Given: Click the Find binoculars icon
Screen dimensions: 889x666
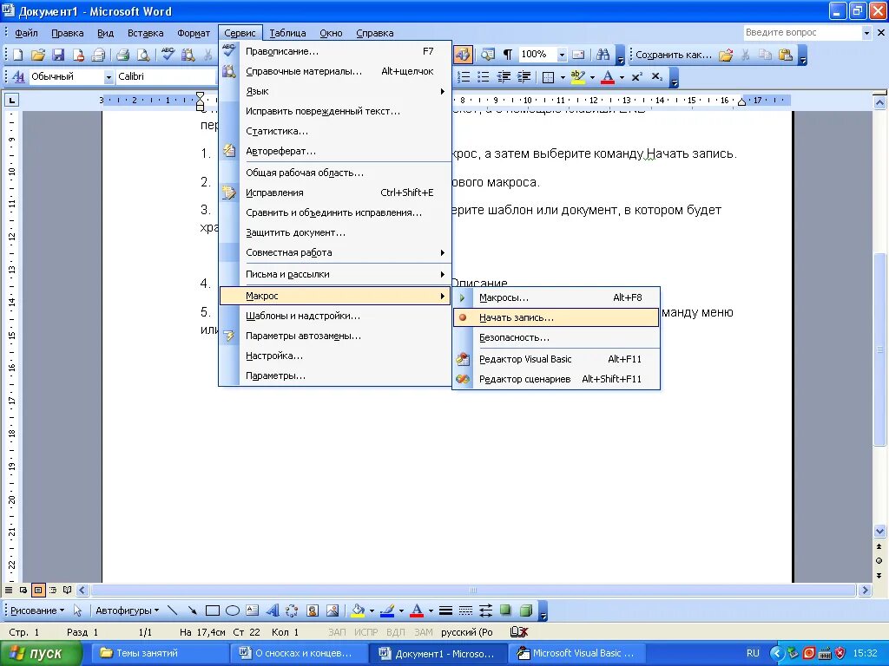Looking at the screenshot, I should (x=603, y=55).
